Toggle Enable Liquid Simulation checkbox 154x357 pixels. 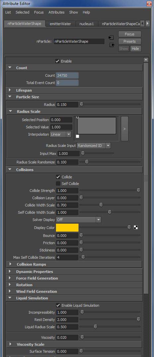tap(58, 305)
